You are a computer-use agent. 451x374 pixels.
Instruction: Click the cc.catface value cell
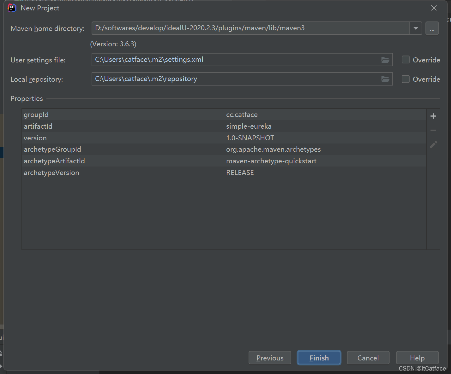pyautogui.click(x=242, y=115)
